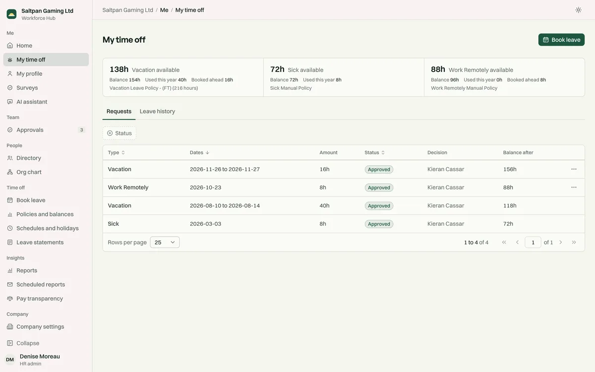Screen dimensions: 595x372
Task: Add a Status filter
Action: coord(119,133)
